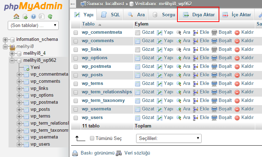Expand wp_users in navigation tree
This screenshot has height=157, width=262.
19,145
